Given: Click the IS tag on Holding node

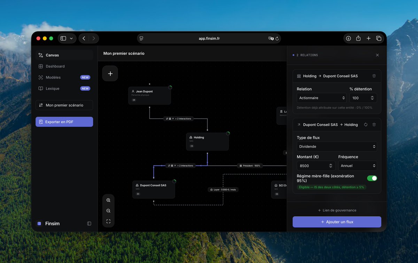Looking at the screenshot, I should pos(192,146).
